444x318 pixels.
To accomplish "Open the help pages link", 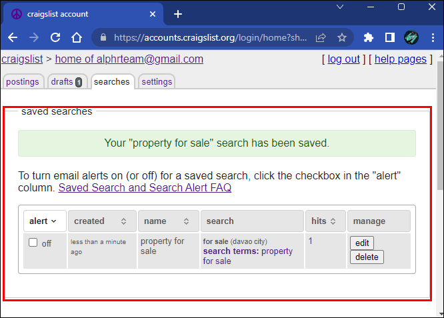I will [401, 59].
